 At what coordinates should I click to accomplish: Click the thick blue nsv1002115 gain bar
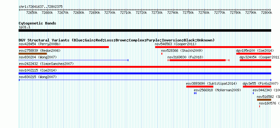[145, 73]
